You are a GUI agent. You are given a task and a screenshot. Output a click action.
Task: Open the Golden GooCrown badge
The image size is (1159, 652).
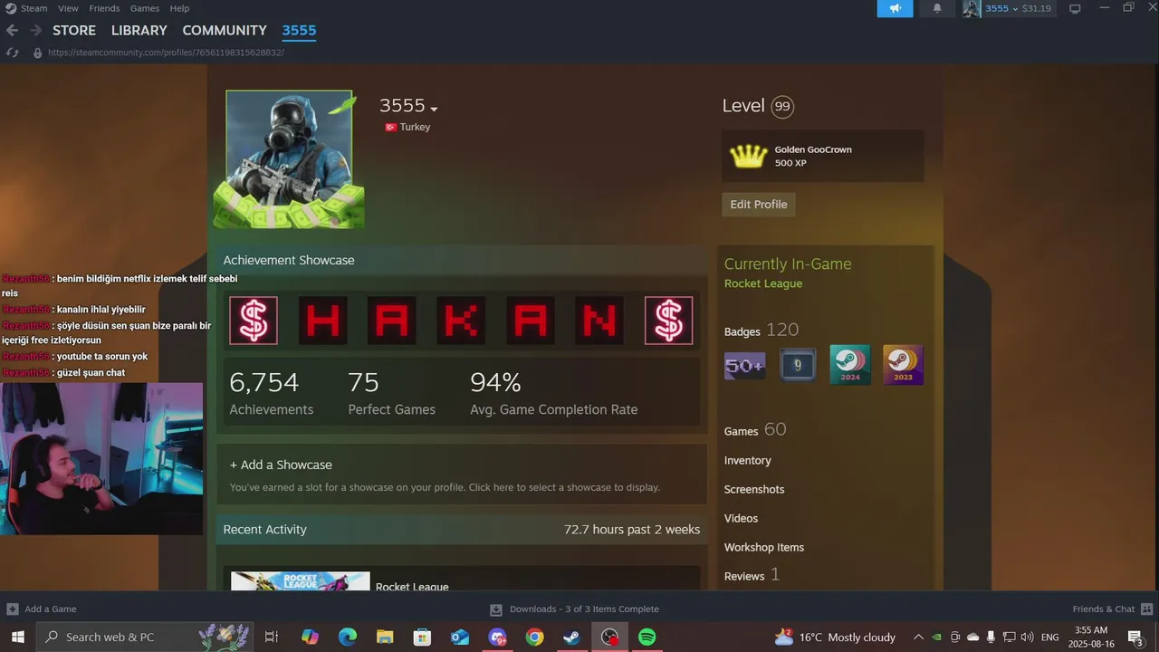point(822,156)
